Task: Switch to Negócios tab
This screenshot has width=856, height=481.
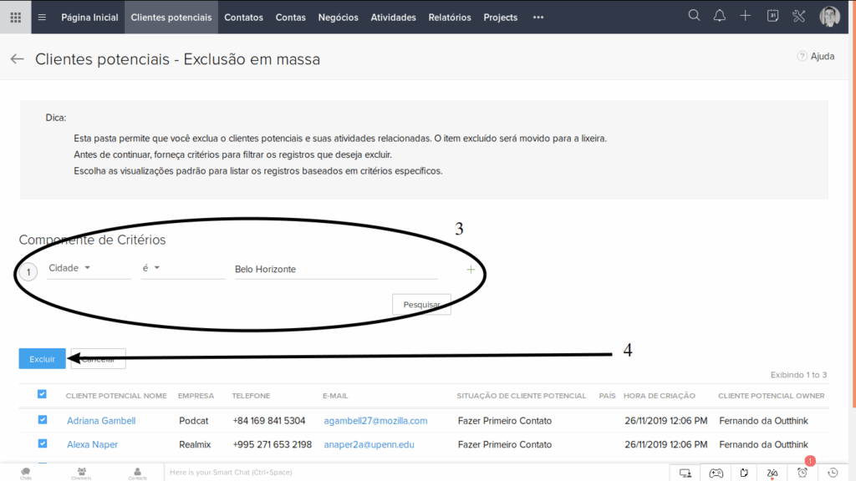Action: pos(338,18)
